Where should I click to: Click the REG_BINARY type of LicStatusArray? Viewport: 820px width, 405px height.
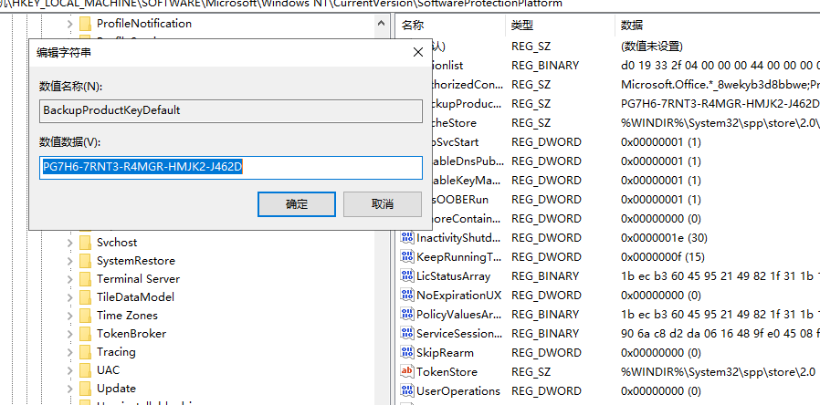(545, 275)
